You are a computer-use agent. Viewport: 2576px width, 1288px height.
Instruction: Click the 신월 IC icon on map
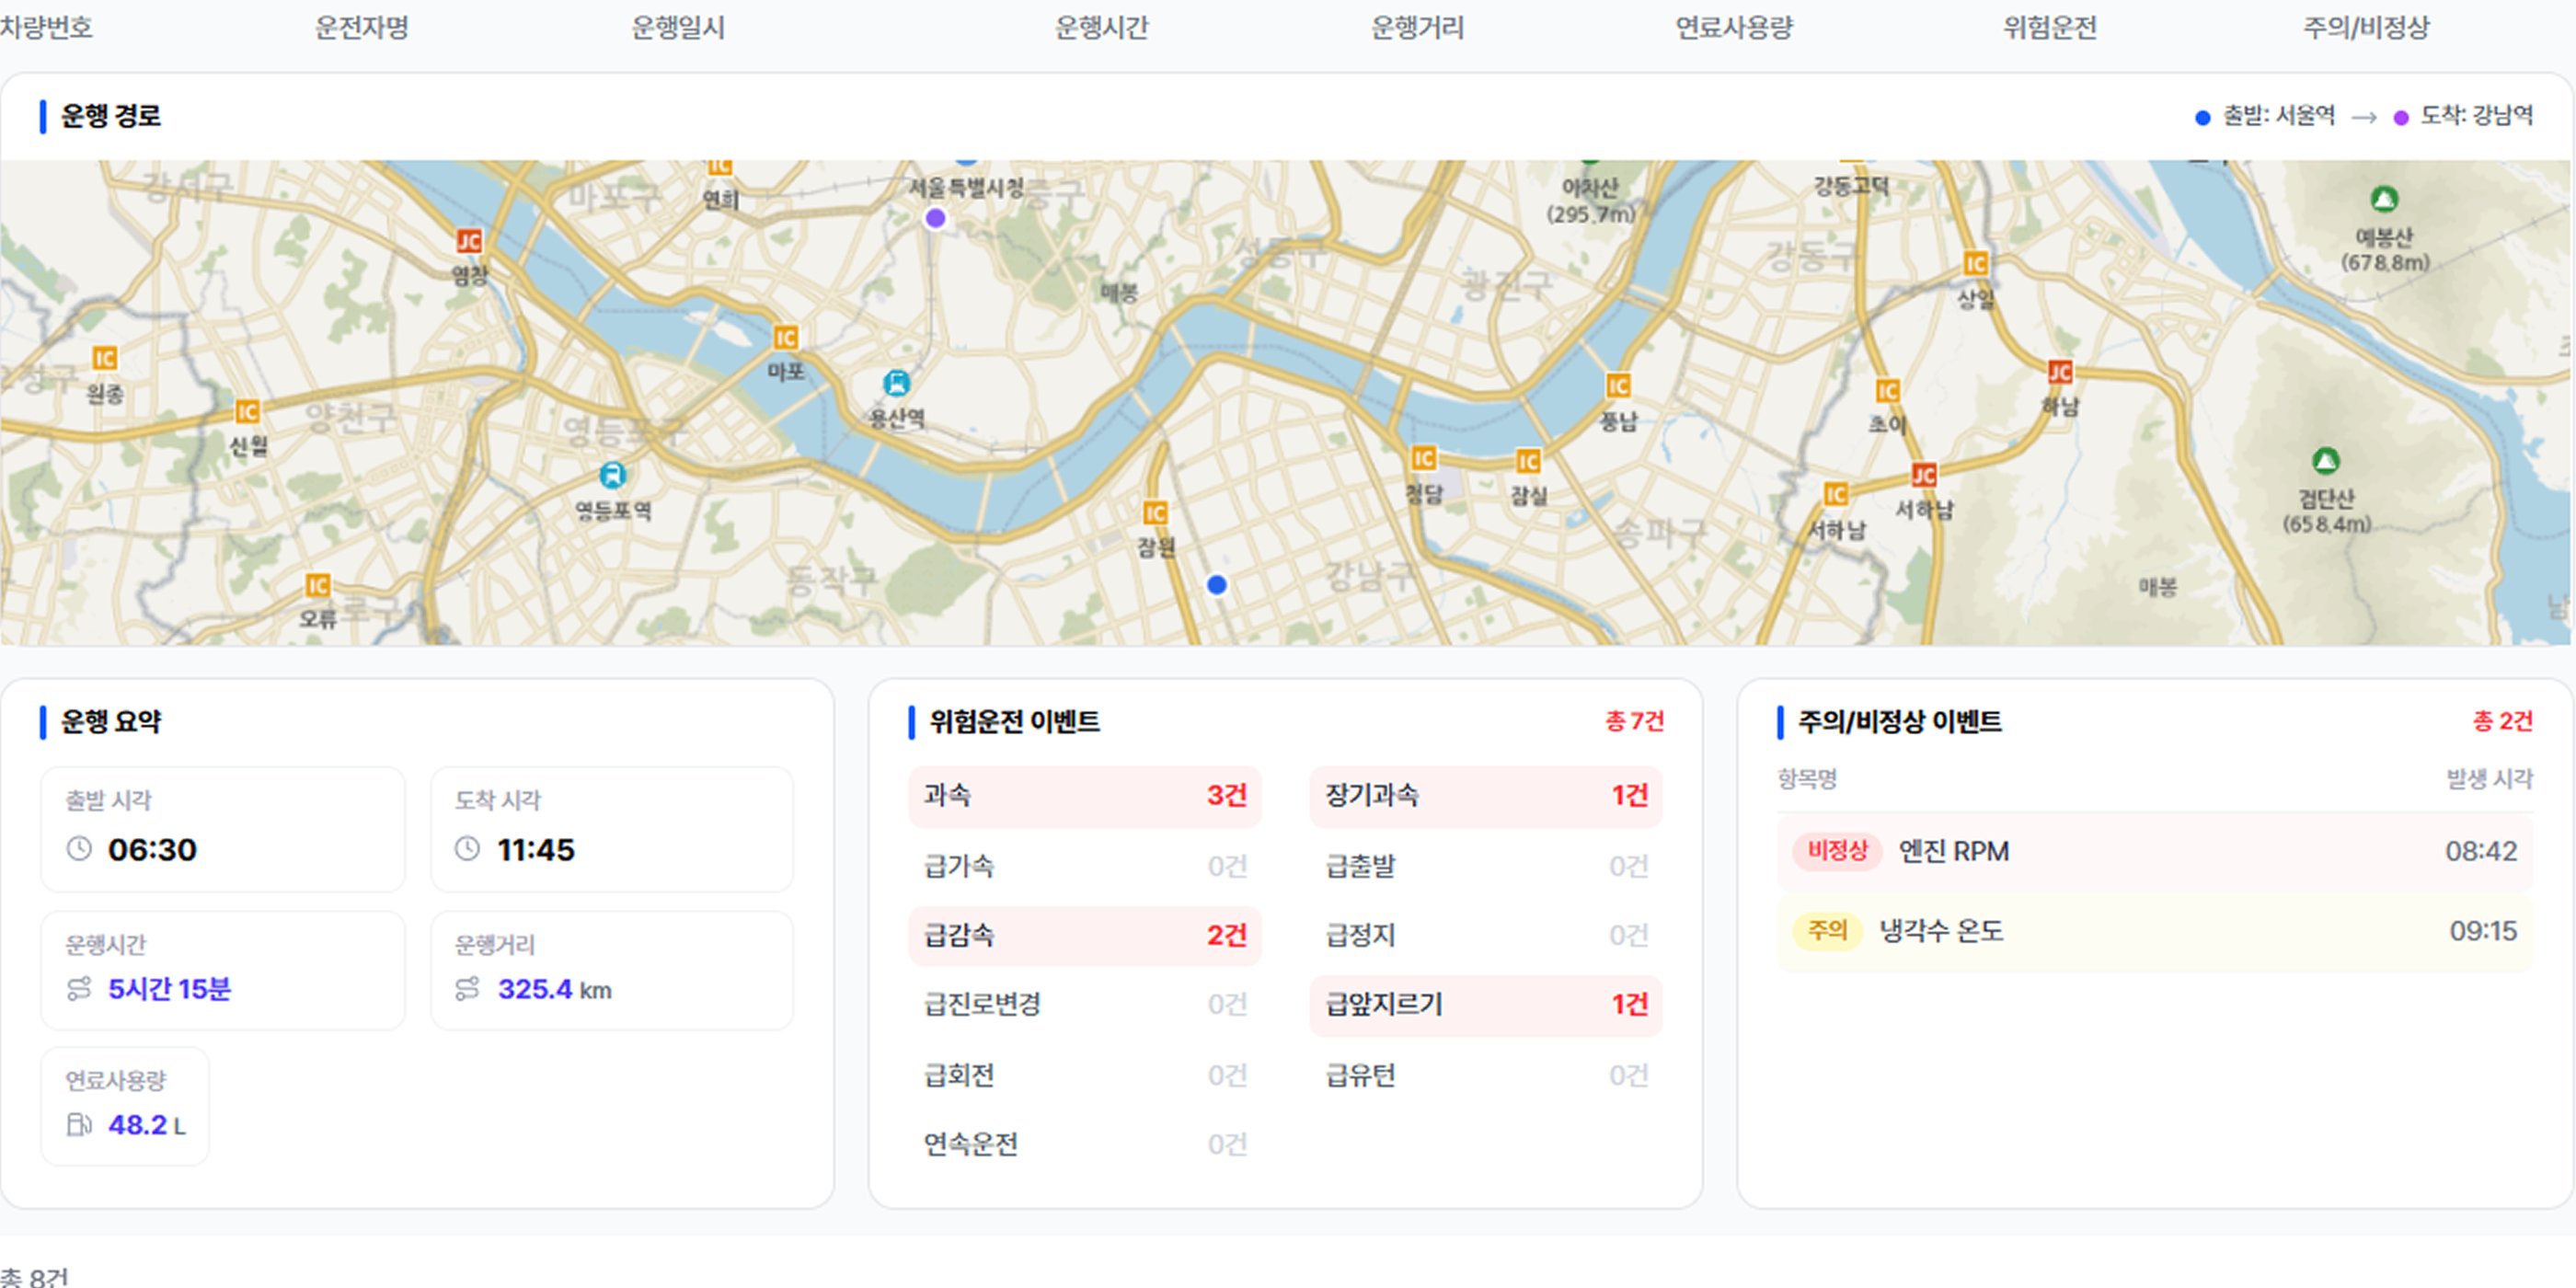(x=247, y=411)
